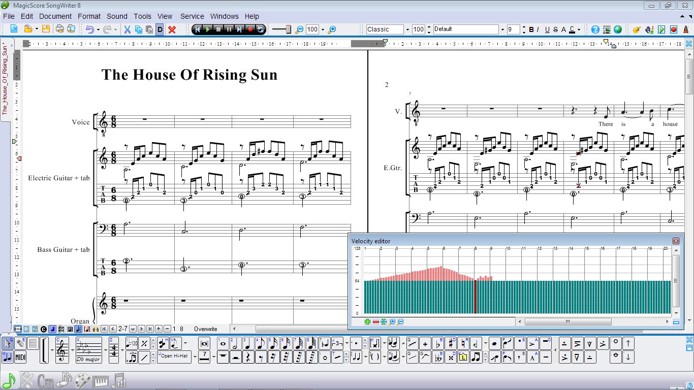Screen dimensions: 694x390
Task: Toggle loop playback in the transport bar
Action: point(261,29)
